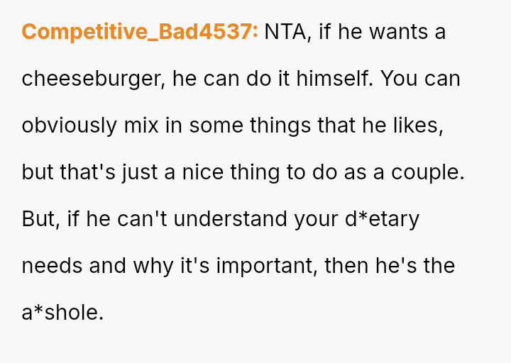Click the censored word "d*etary"
The image size is (511, 363).
pyautogui.click(x=381, y=219)
